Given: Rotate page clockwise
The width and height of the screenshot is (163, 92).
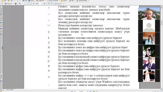Looking at the screenshot, I should tap(48, 4).
